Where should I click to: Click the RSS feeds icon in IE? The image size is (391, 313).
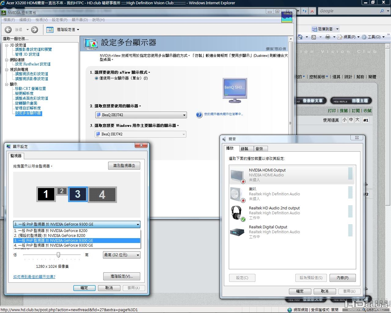coord(314,37)
